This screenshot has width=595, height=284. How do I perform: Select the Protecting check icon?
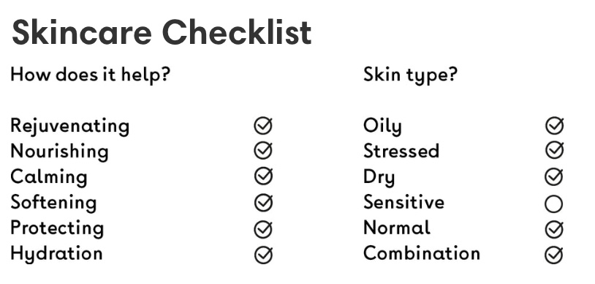point(263,229)
